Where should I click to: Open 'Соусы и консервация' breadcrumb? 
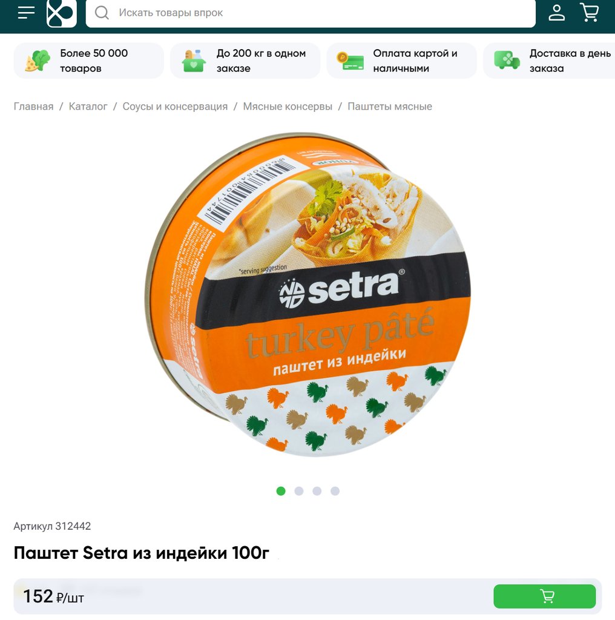pyautogui.click(x=175, y=107)
